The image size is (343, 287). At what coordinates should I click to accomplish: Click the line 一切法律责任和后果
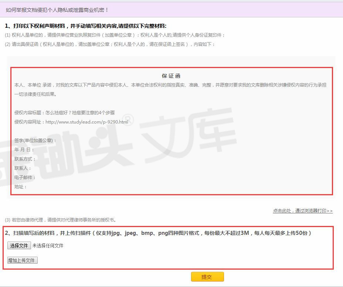coord(35,94)
